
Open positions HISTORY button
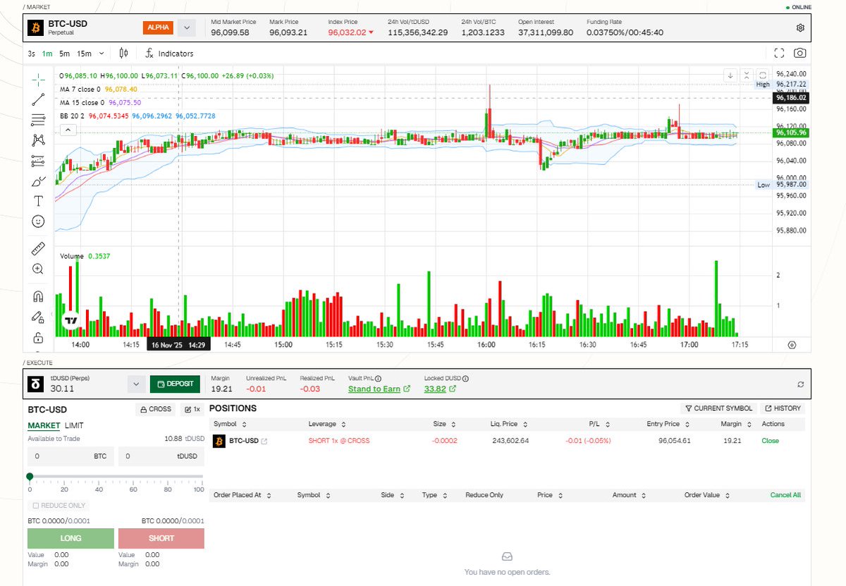tap(783, 408)
